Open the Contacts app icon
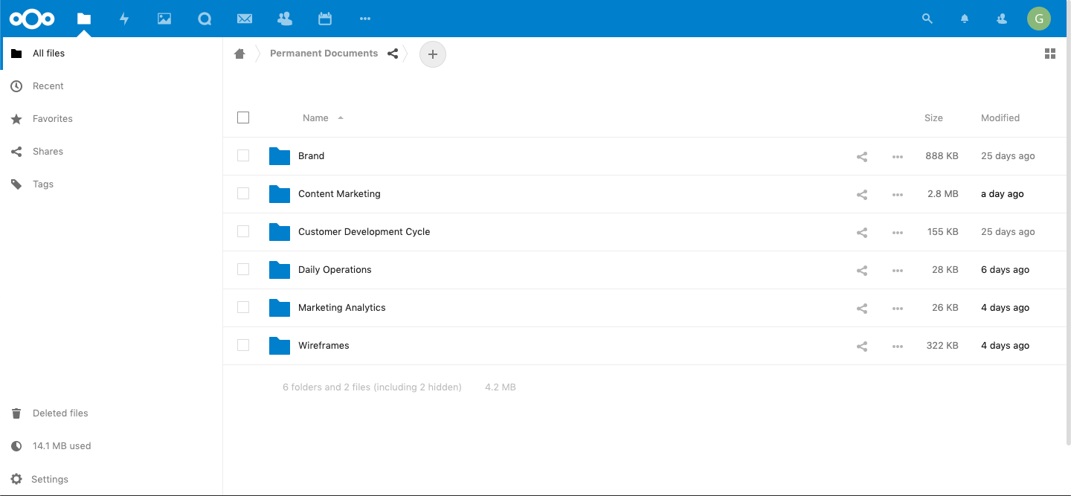The image size is (1071, 496). (x=284, y=19)
